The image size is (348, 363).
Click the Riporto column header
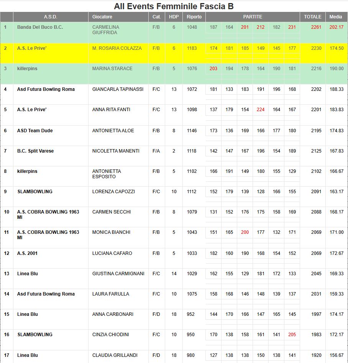[x=194, y=17]
